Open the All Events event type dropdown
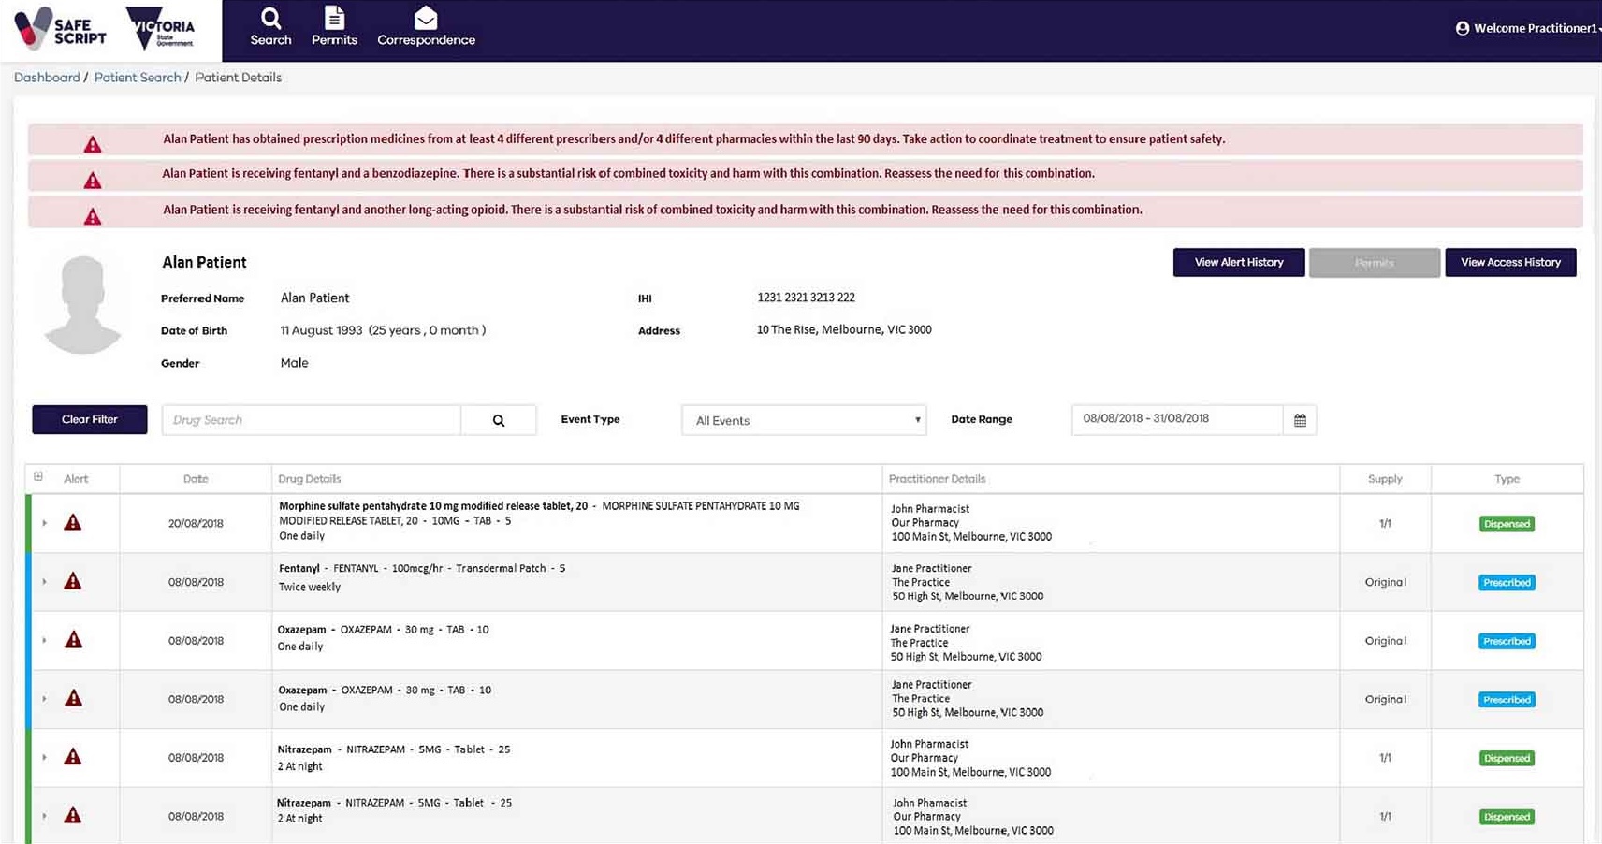The image size is (1602, 844). pyautogui.click(x=804, y=420)
